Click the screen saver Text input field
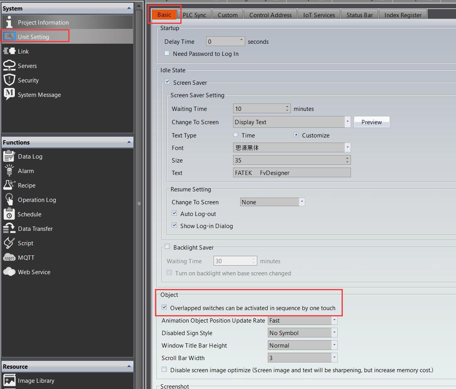 click(292, 173)
